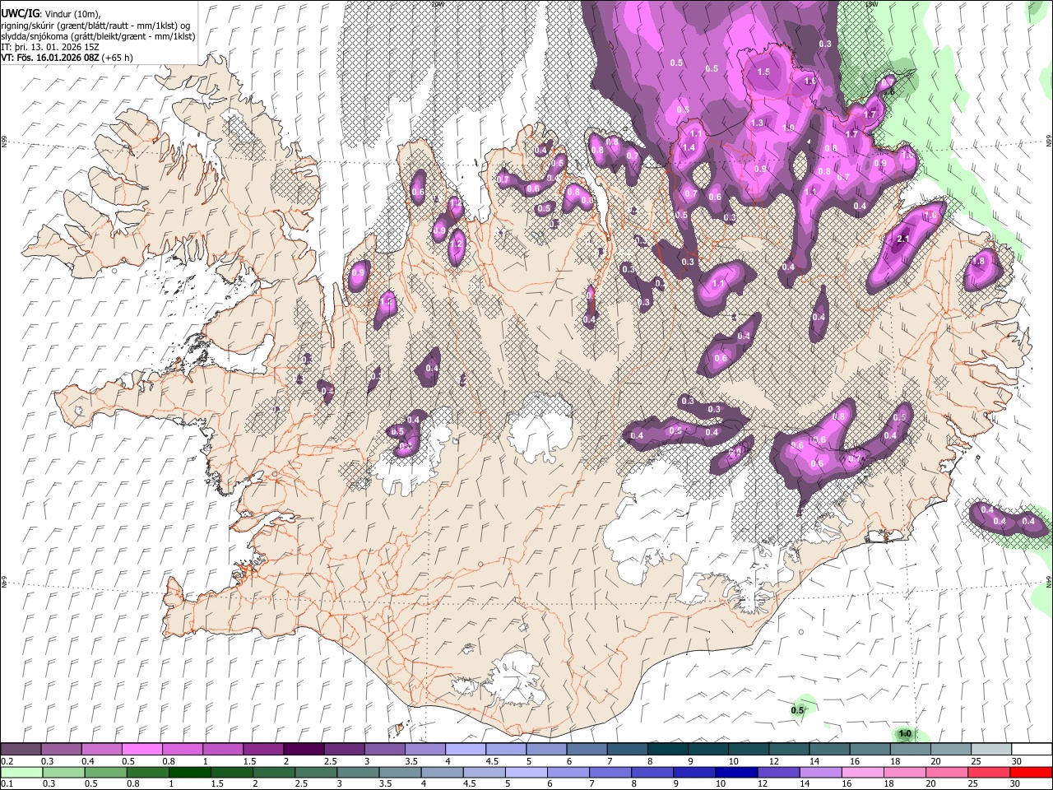Select the pale grey 25 swatch in the snowfall scale
Screen dimensions: 1053x790
pos(992,750)
